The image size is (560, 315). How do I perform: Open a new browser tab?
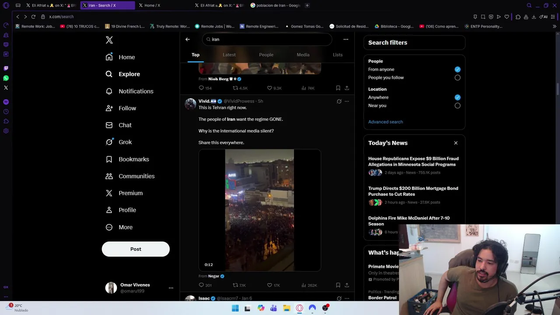[307, 5]
